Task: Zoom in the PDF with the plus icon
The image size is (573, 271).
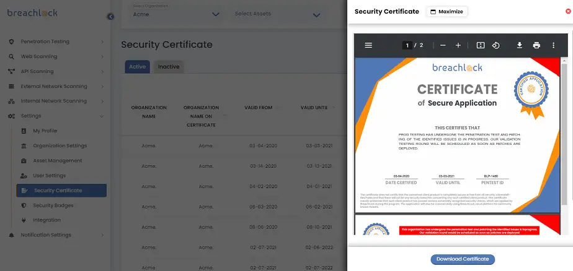Action: tap(458, 45)
